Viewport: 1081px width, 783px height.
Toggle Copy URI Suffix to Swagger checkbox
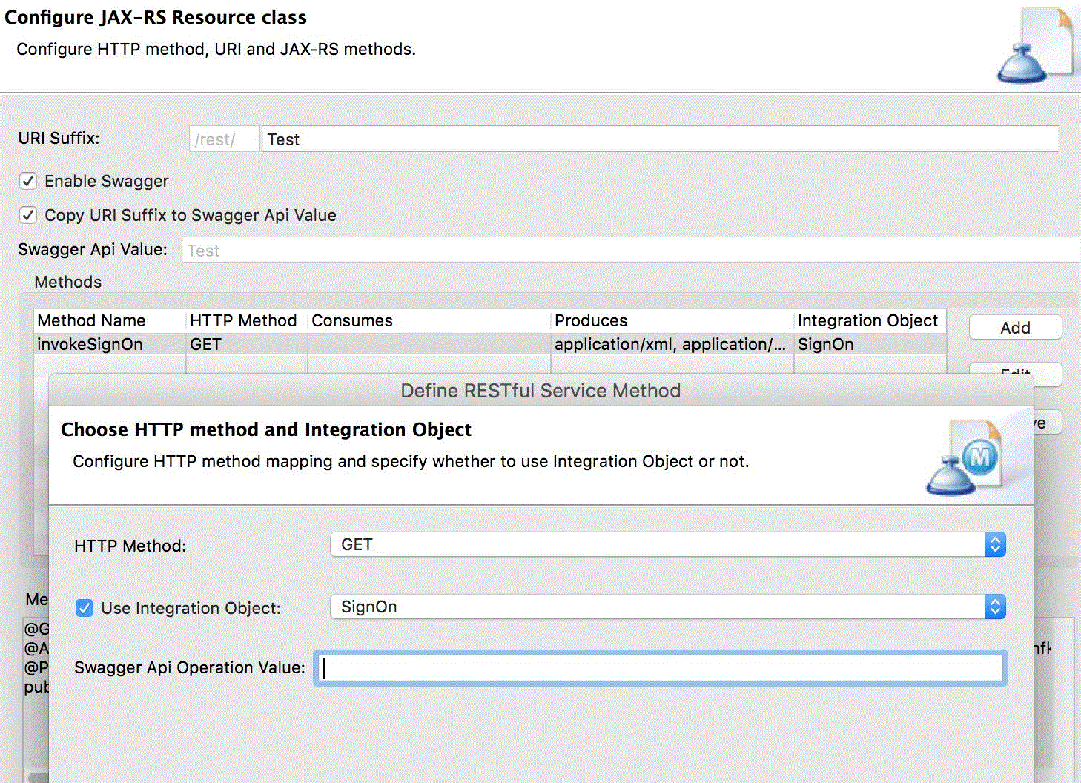click(x=28, y=215)
